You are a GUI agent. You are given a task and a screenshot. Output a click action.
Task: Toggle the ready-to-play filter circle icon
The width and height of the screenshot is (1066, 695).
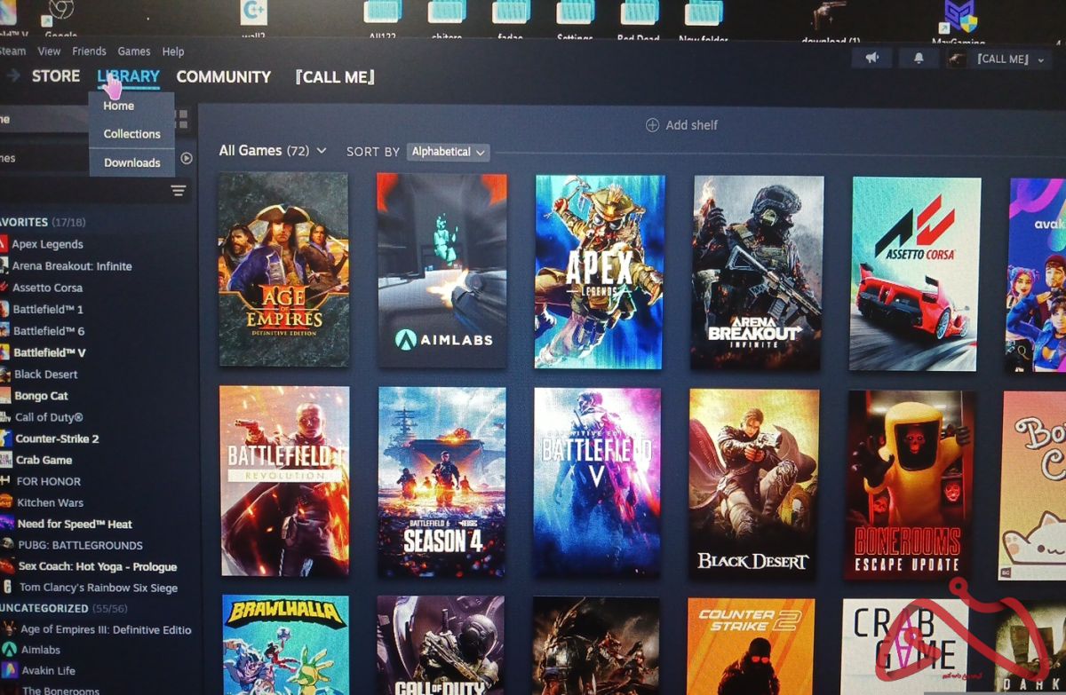click(x=187, y=158)
